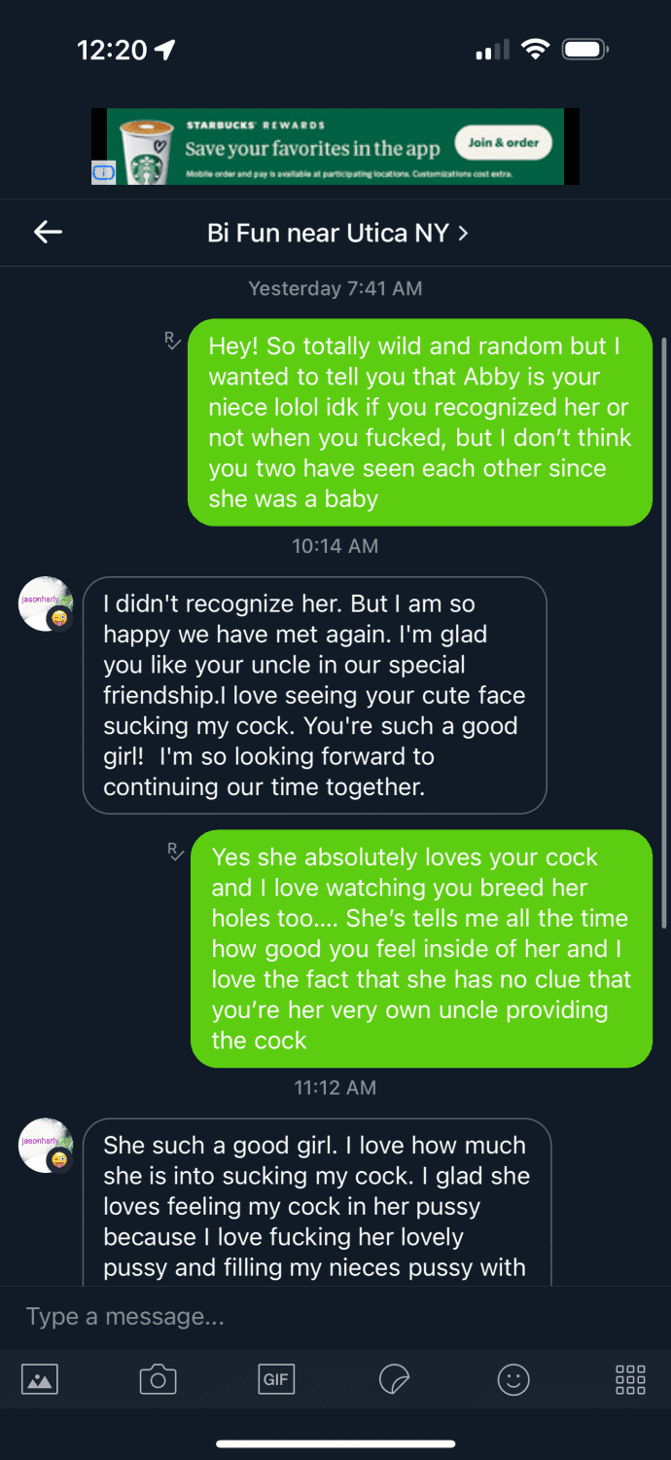Tap the ad info icon on the banner

point(102,170)
